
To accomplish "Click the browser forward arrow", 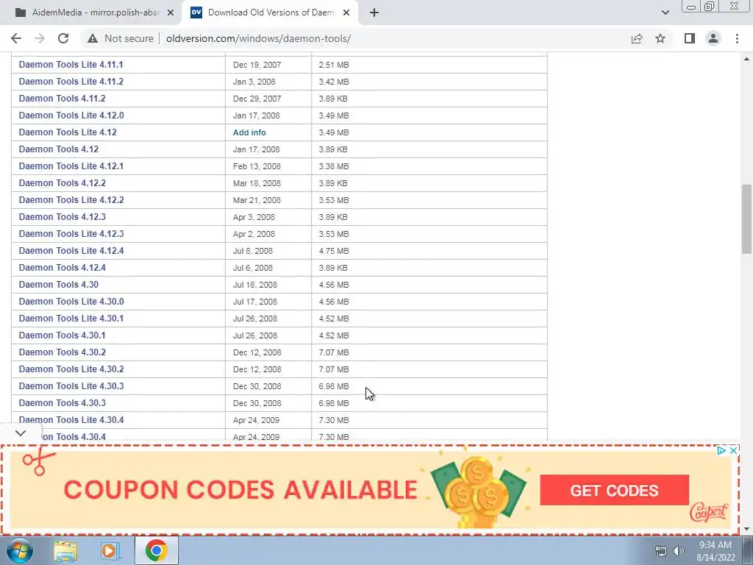I will (40, 38).
